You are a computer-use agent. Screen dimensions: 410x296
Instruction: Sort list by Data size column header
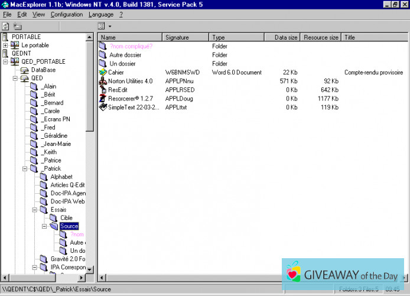(287, 37)
